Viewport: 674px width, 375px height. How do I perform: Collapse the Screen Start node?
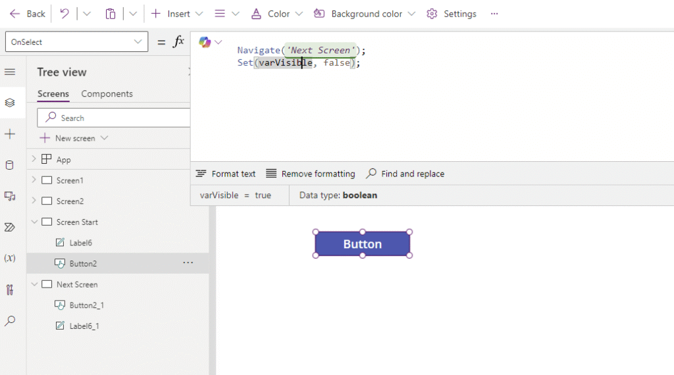click(34, 222)
